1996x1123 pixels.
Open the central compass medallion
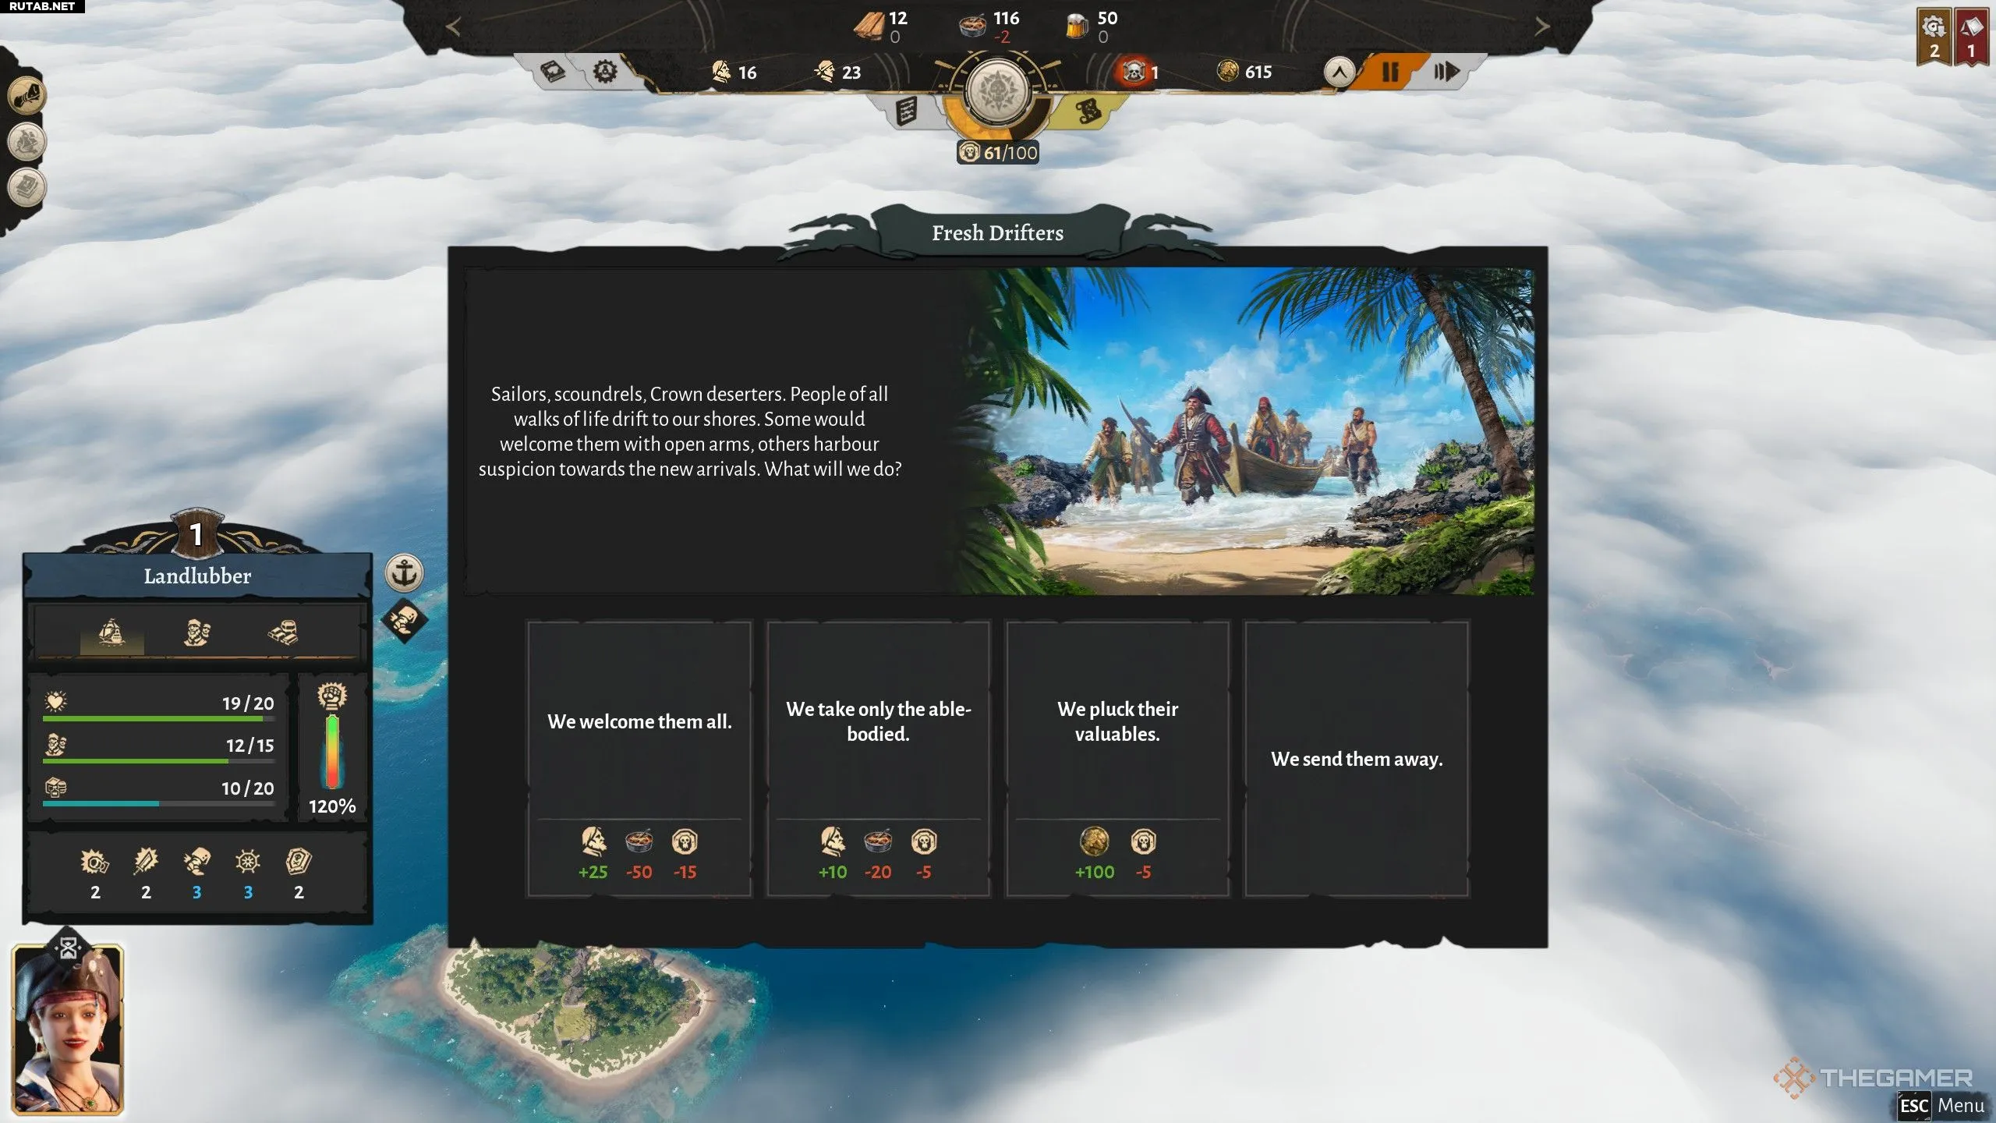pos(997,90)
